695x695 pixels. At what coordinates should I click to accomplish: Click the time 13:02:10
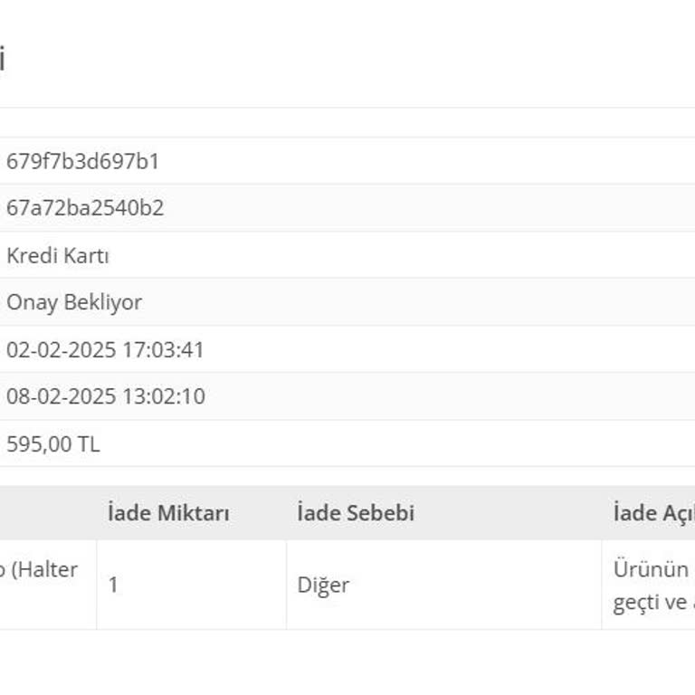164,397
